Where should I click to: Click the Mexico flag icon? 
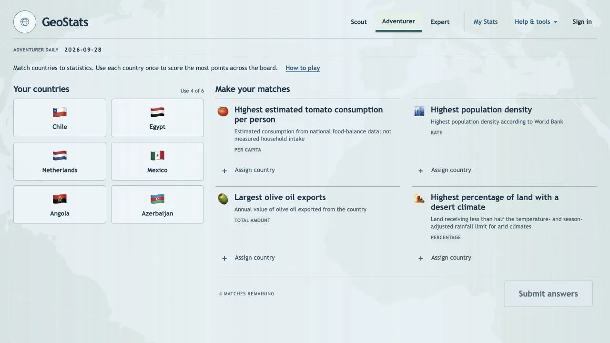[157, 156]
